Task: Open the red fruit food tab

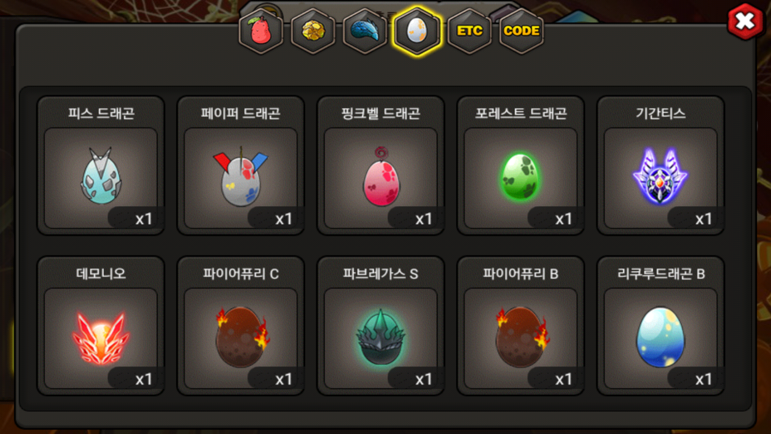Action: click(x=261, y=31)
